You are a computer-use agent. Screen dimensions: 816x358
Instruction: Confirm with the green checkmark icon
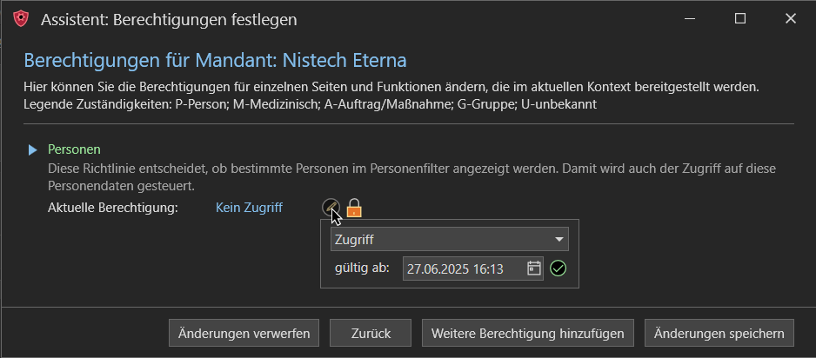[x=558, y=268]
